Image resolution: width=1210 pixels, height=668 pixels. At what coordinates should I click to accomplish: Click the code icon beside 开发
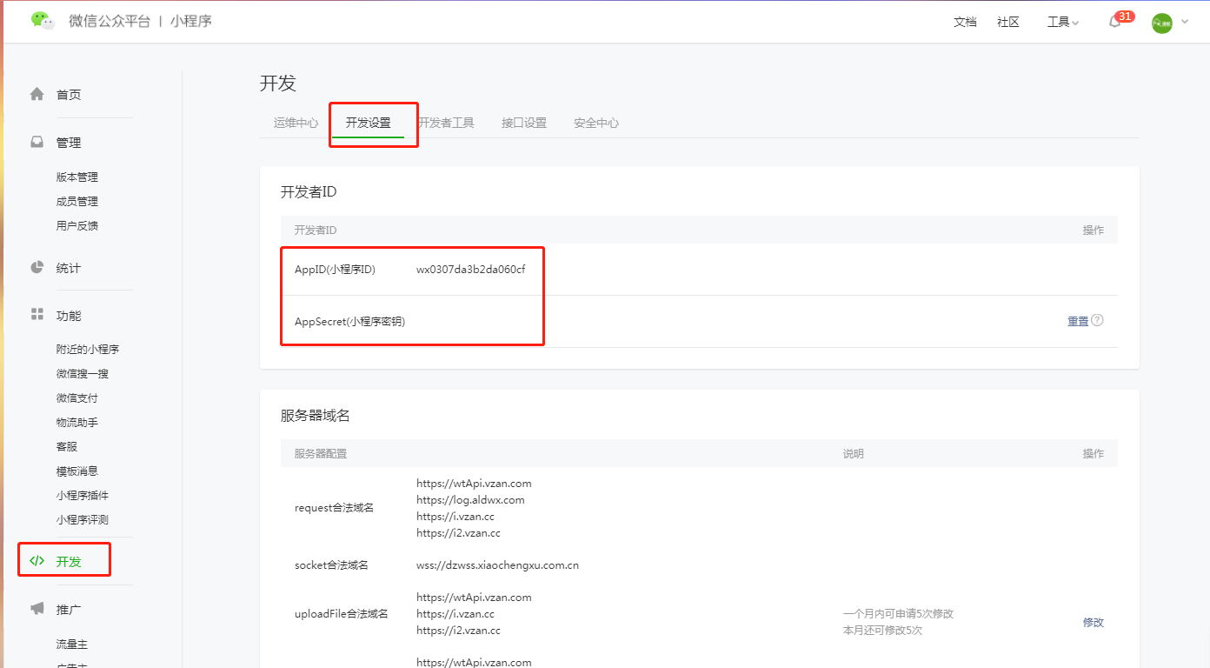[37, 561]
